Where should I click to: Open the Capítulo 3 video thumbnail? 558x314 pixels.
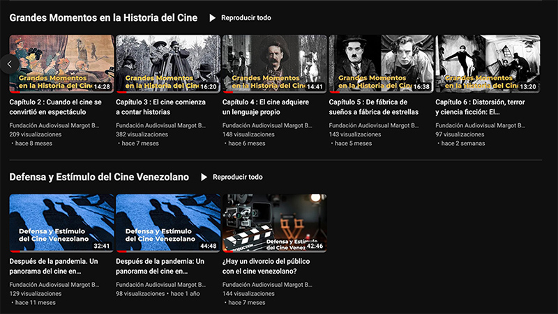pos(168,64)
